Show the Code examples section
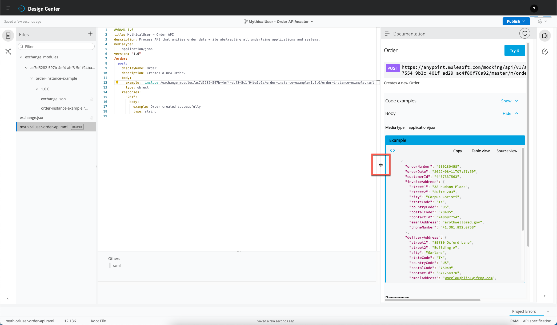Viewport: 557px width, 325px height. coord(510,101)
